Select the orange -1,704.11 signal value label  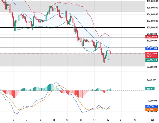tap(152, 109)
